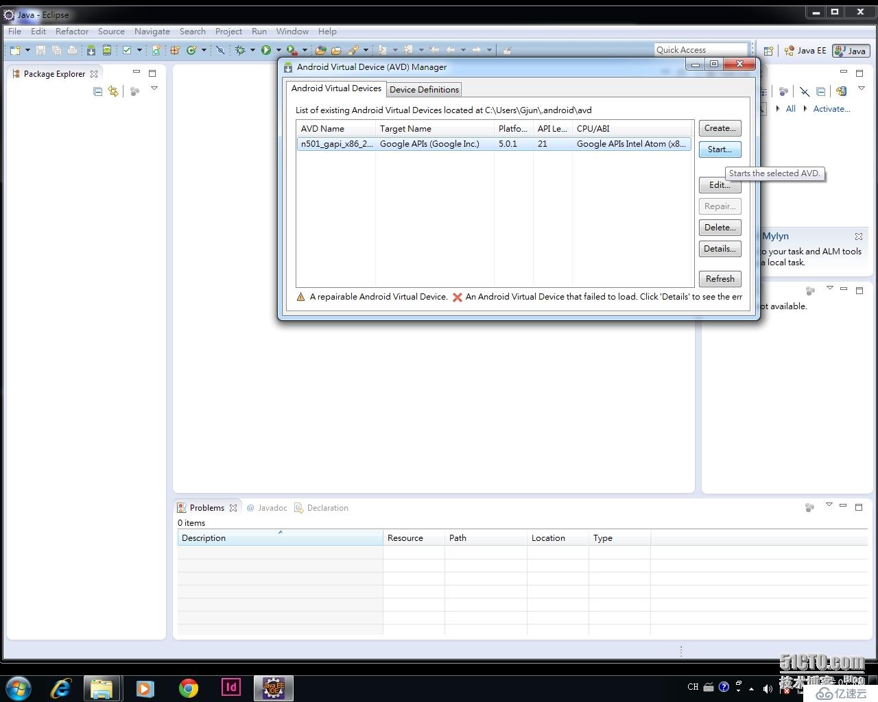Open the Debug dropdown arrow
The height and width of the screenshot is (702, 878).
(x=252, y=50)
